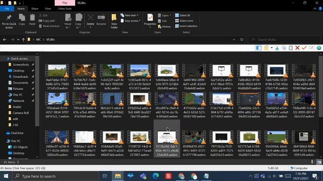Click MC in the address breadcrumb
The height and width of the screenshot is (181, 323).
point(38,40)
